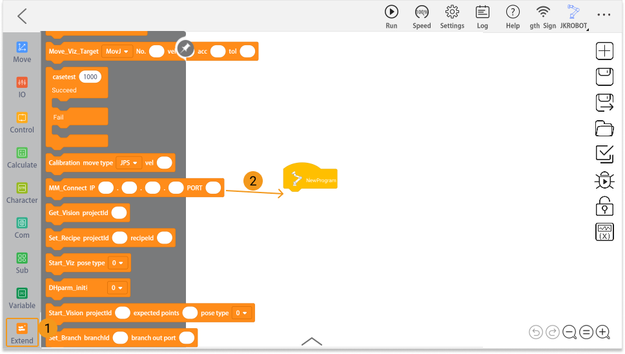This screenshot has width=625, height=354.
Task: Open the JKROBOT robot menu
Action: pyautogui.click(x=573, y=17)
